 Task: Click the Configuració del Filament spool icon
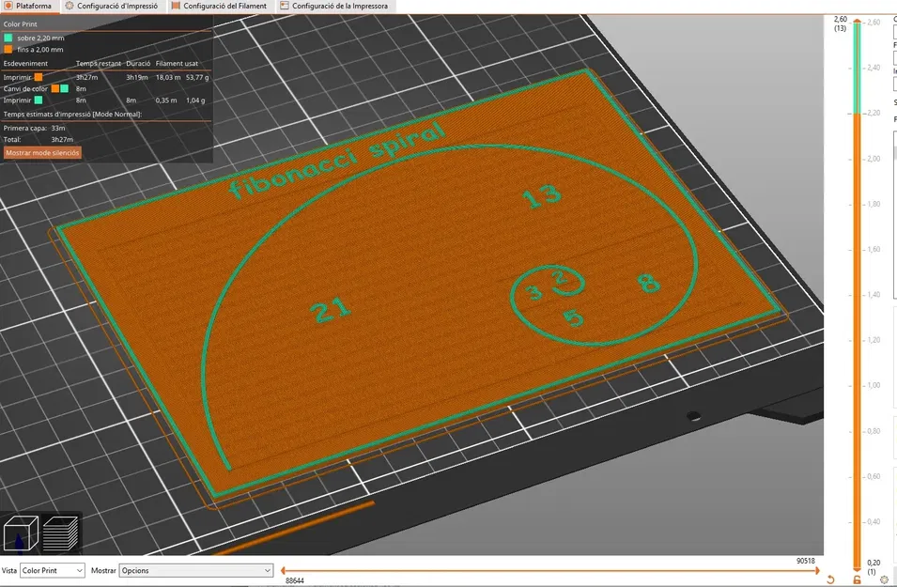(x=177, y=6)
